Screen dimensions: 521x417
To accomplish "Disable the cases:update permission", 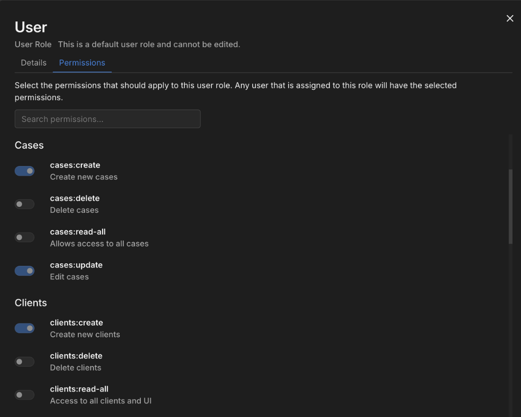I will click(24, 271).
